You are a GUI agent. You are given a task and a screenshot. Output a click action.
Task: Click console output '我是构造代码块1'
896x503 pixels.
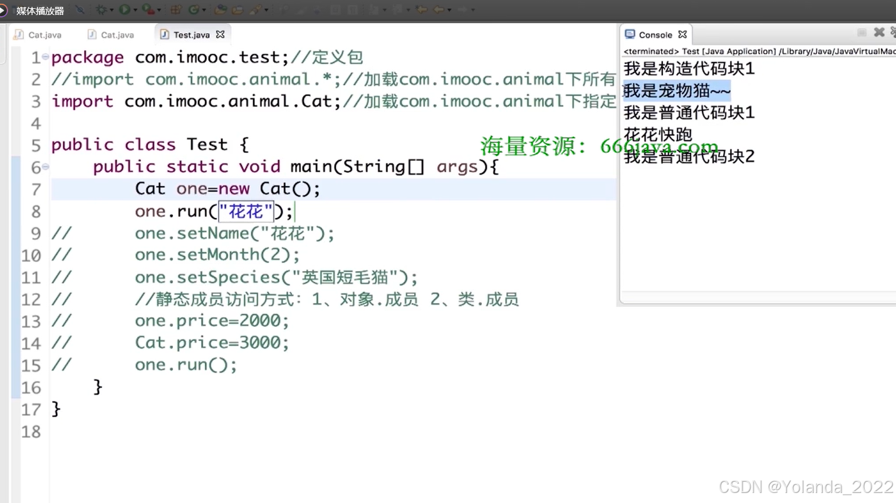pos(689,68)
